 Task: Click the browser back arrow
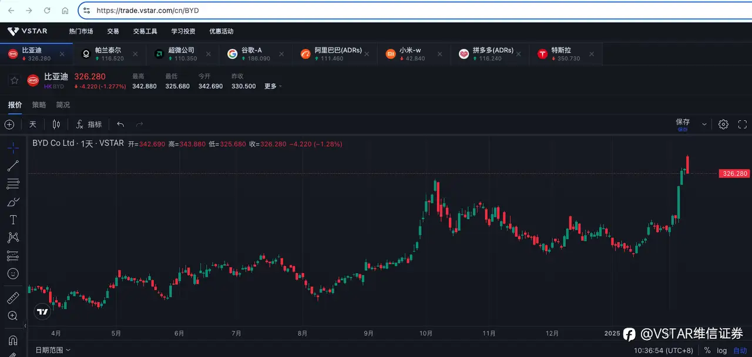[x=11, y=11]
